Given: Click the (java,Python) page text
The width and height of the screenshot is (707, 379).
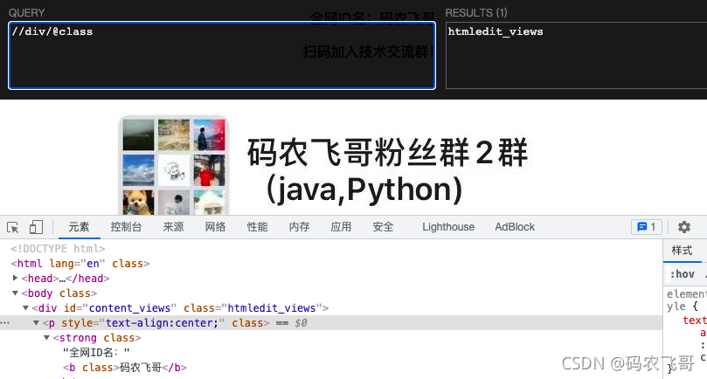Looking at the screenshot, I should pyautogui.click(x=364, y=189).
